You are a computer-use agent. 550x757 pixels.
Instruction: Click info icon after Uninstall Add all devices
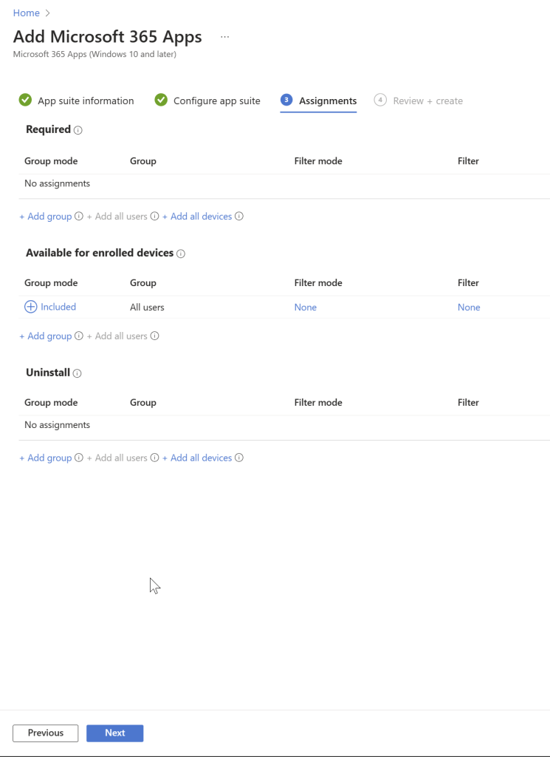tap(239, 458)
